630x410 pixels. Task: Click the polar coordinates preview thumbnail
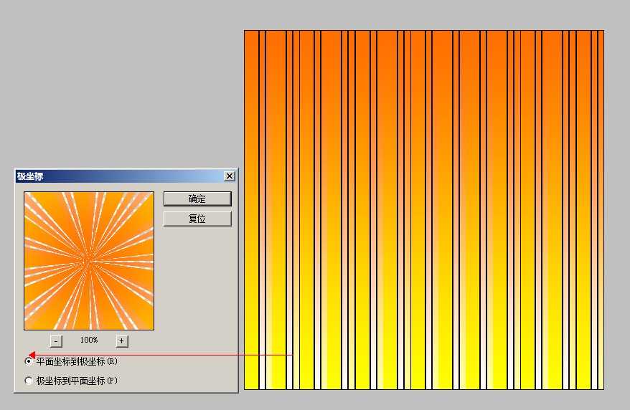(x=89, y=261)
